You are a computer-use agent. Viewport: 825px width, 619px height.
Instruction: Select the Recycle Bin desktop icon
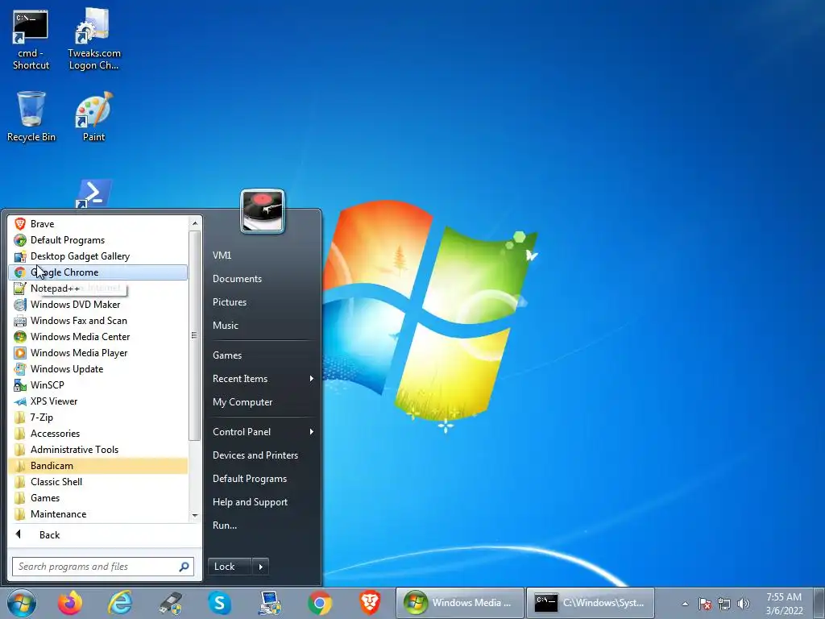(x=31, y=117)
